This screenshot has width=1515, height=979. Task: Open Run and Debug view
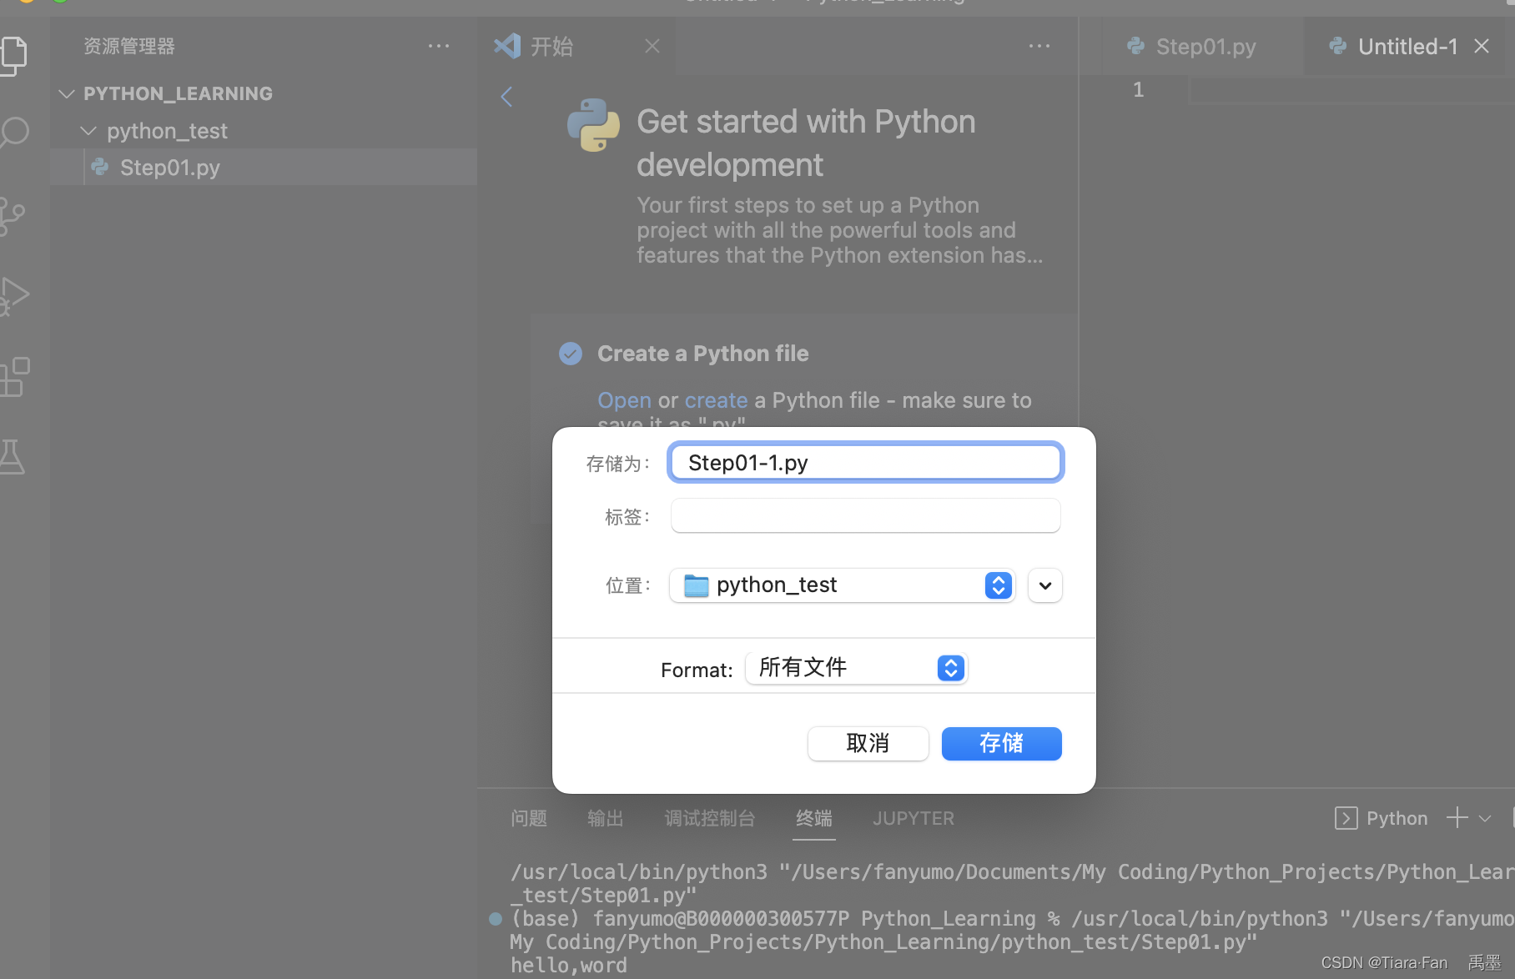14,295
